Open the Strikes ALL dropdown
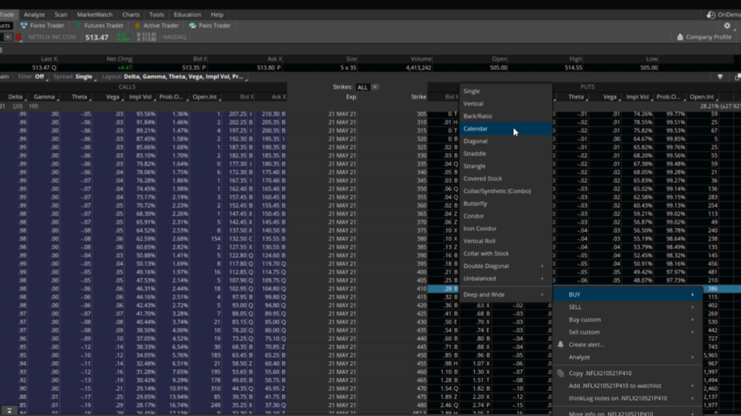The image size is (741, 416). [x=367, y=87]
